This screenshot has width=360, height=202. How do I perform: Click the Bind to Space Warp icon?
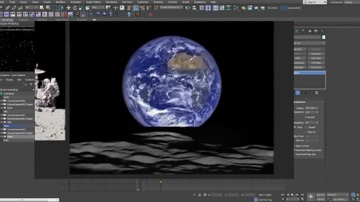point(20,8)
